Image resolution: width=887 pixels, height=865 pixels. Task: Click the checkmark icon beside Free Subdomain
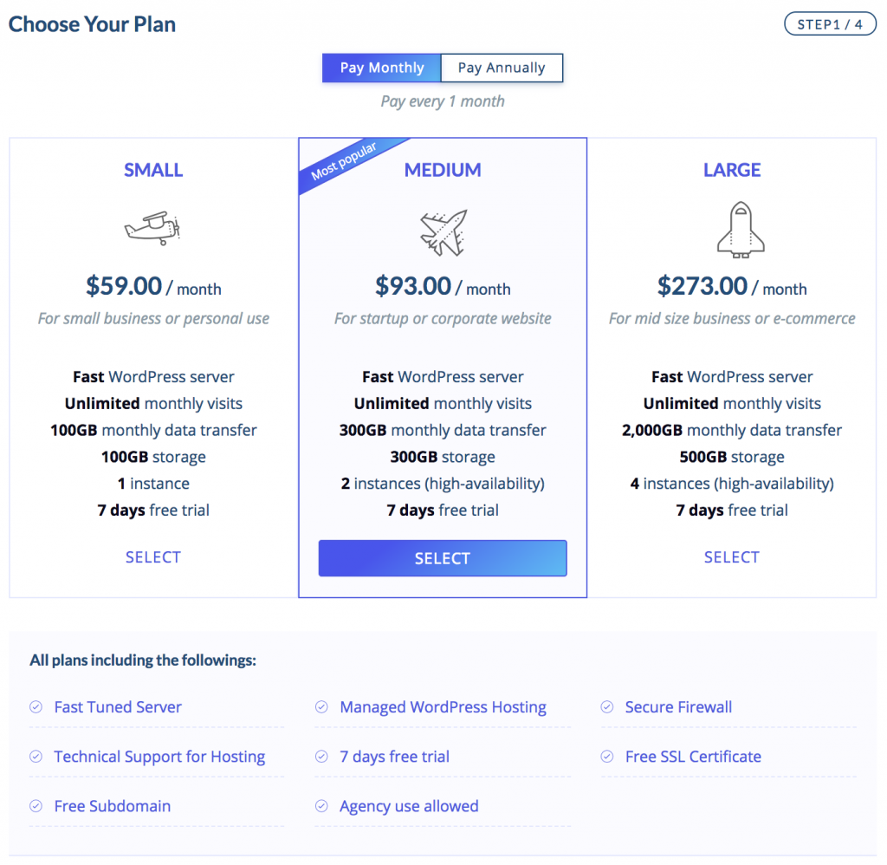coord(36,805)
